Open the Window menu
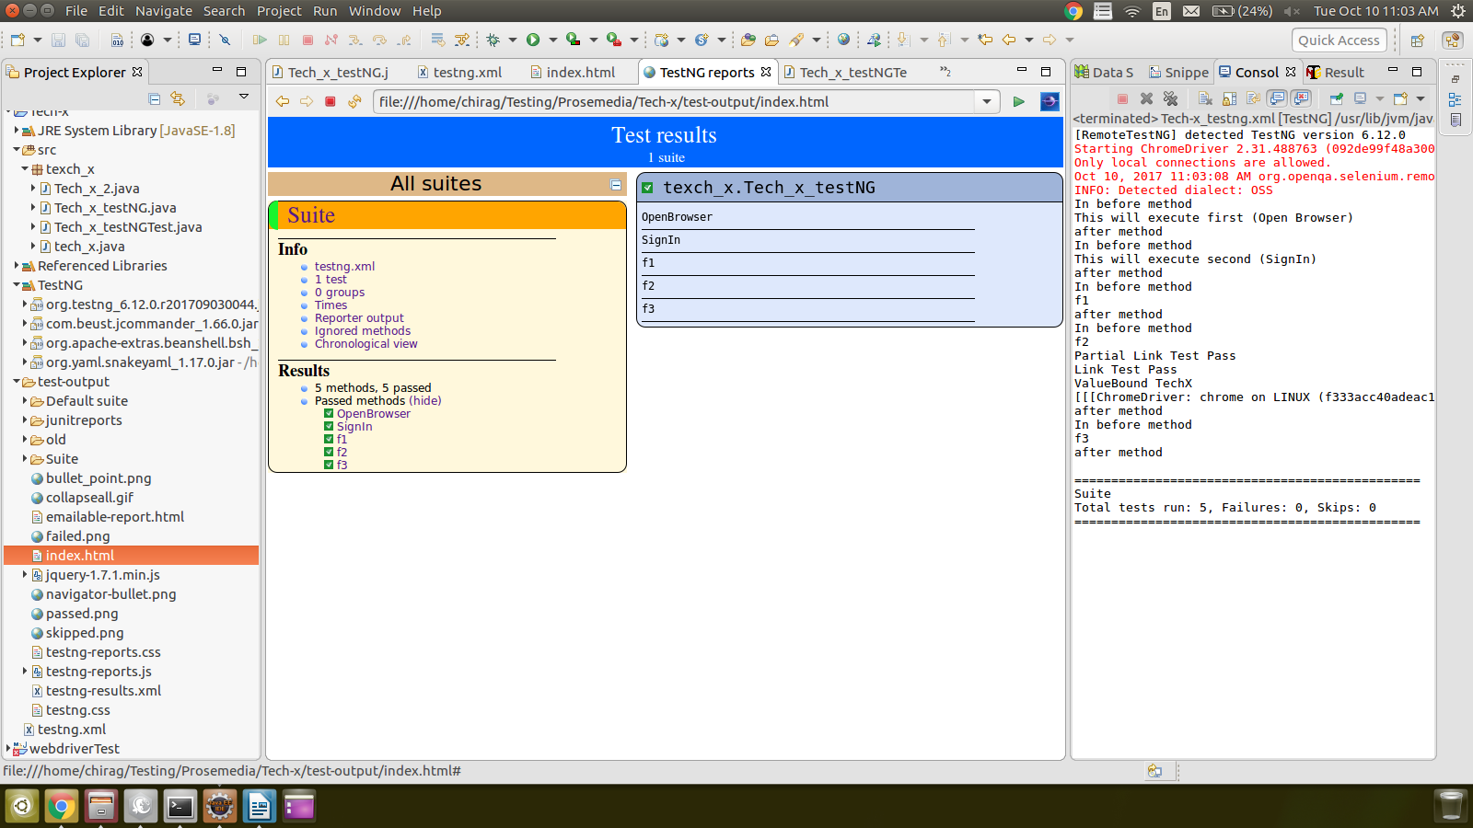The height and width of the screenshot is (828, 1473). coord(375,11)
